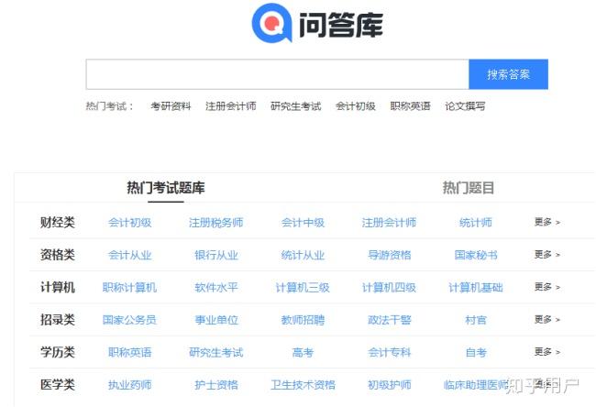Viewport: 596px width, 407px height.
Task: Select the 资格类 category label
Action: click(x=58, y=255)
